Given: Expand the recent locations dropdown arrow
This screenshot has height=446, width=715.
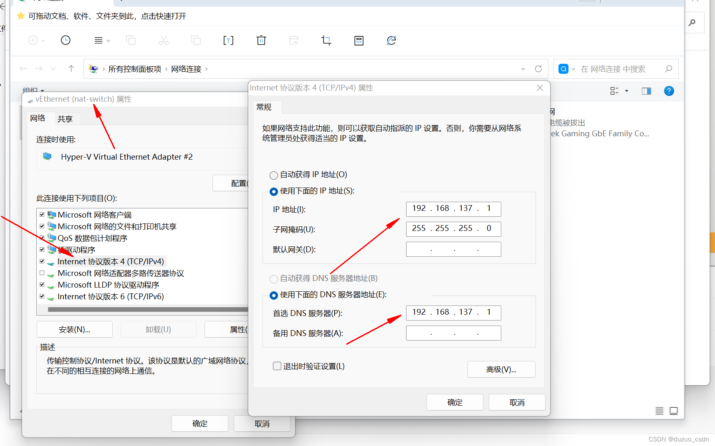Looking at the screenshot, I should click(x=53, y=69).
